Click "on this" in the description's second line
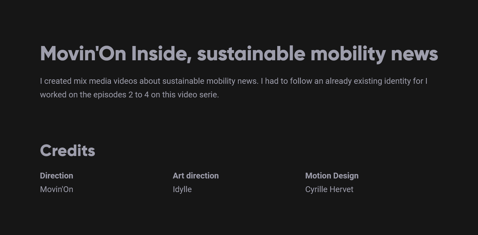Image resolution: width=478 pixels, height=235 pixels. tap(163, 95)
